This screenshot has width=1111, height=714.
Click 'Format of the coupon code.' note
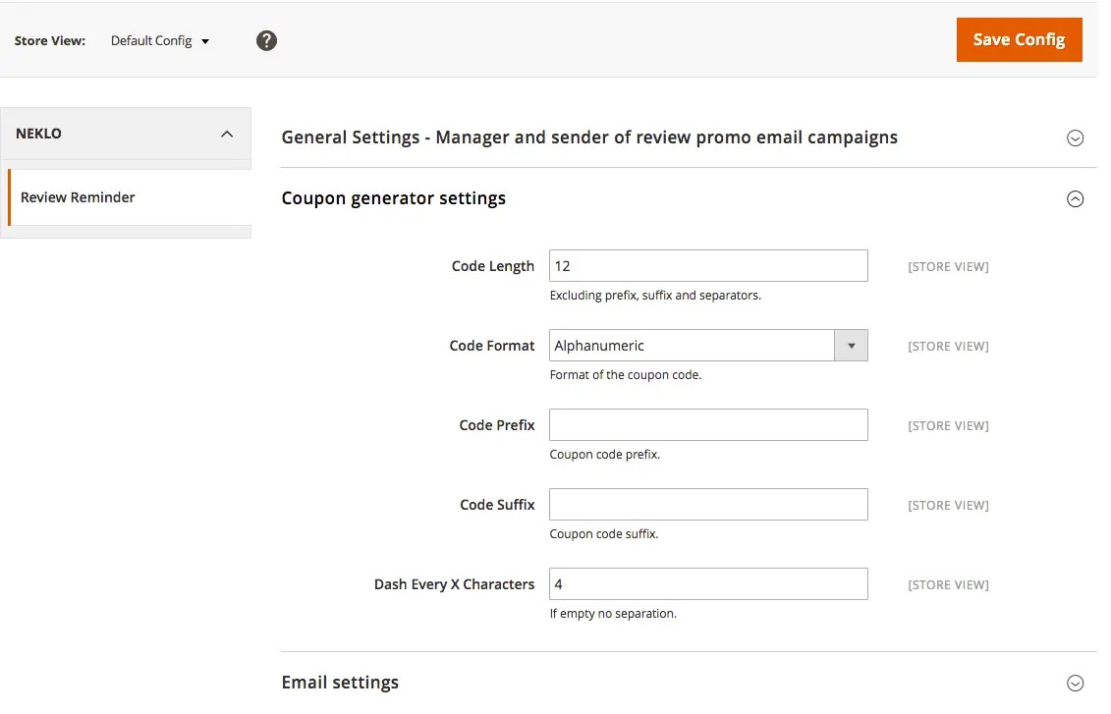tap(626, 375)
